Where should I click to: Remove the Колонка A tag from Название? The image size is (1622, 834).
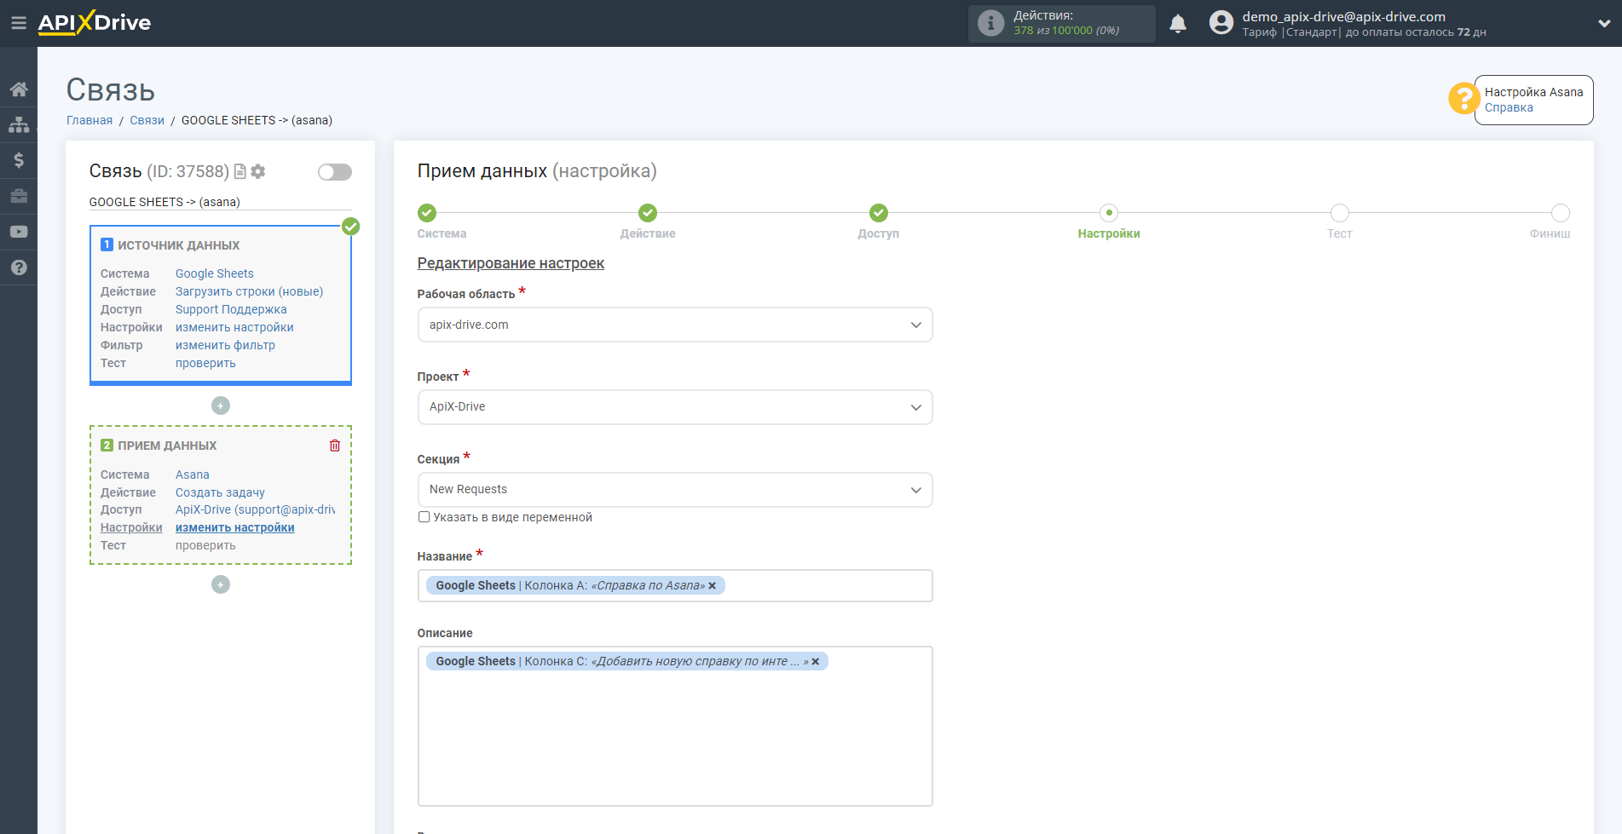[x=713, y=586]
